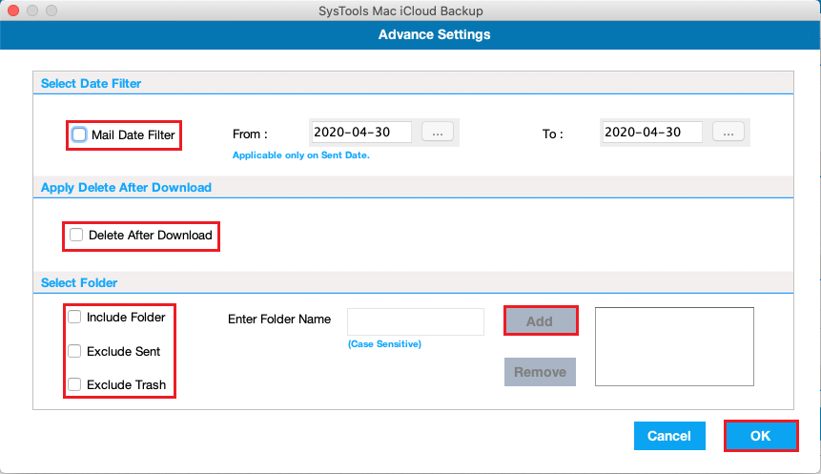
Task: Click the To date field
Action: click(x=651, y=133)
